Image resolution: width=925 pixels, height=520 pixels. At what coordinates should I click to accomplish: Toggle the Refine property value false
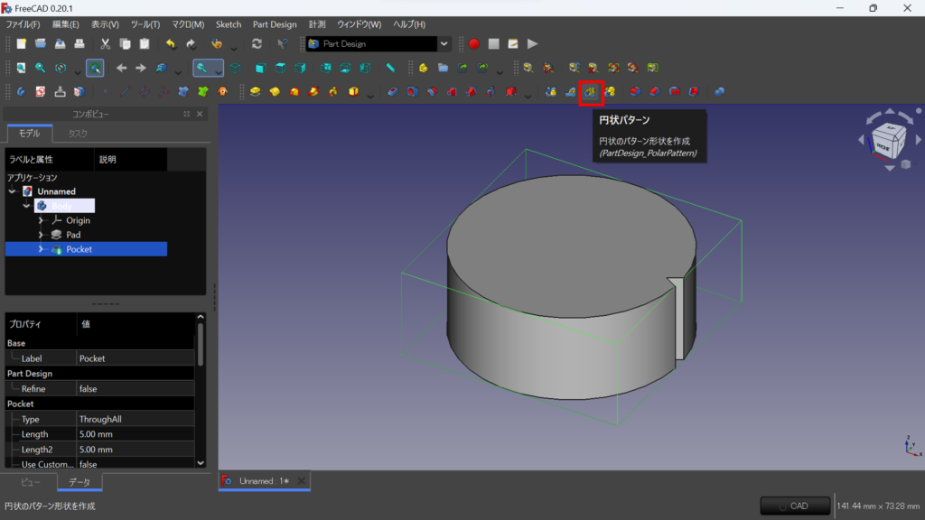pyautogui.click(x=135, y=388)
